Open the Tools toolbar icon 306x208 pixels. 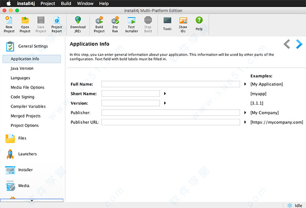[x=167, y=20]
